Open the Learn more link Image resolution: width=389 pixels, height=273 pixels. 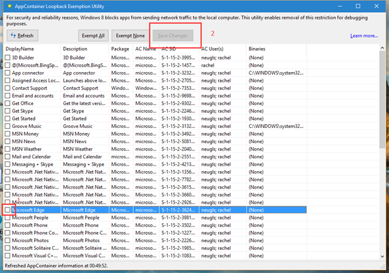(x=364, y=36)
